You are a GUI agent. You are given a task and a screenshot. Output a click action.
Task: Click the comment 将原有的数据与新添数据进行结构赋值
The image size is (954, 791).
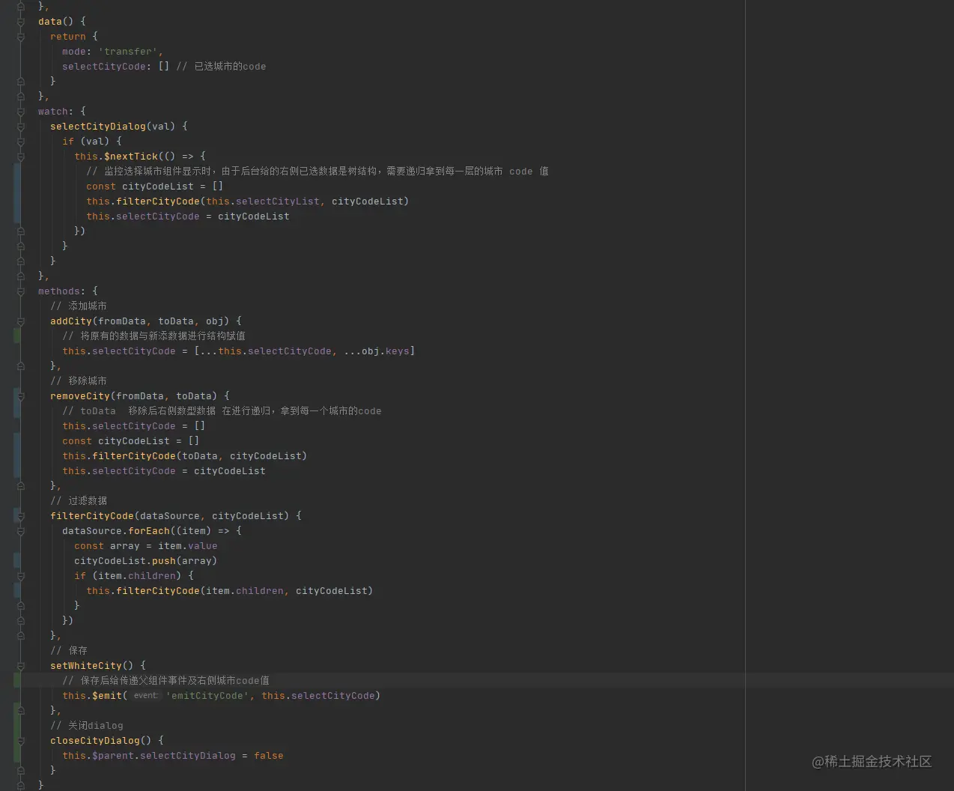click(x=154, y=336)
